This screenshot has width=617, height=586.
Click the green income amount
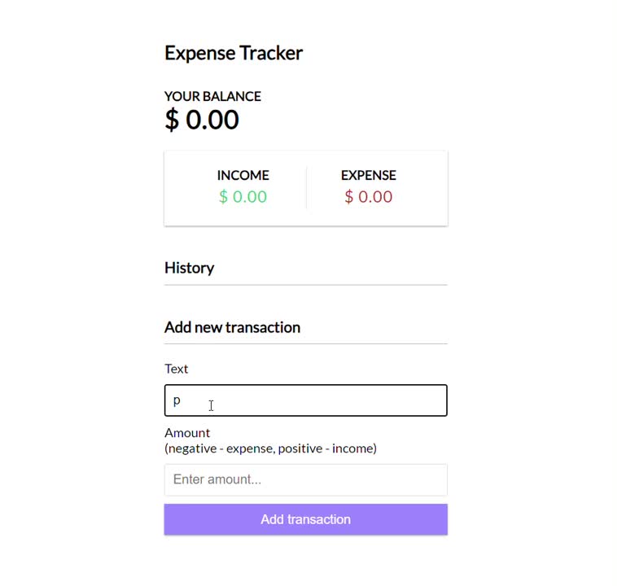[x=243, y=196]
